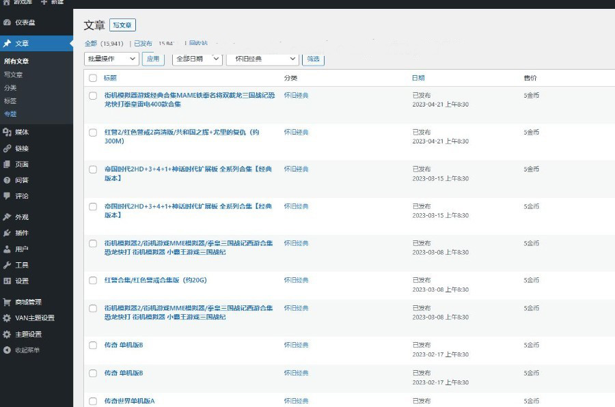Click the 外观 appearance brush icon
Screen dimensions: 615x407
coord(8,217)
